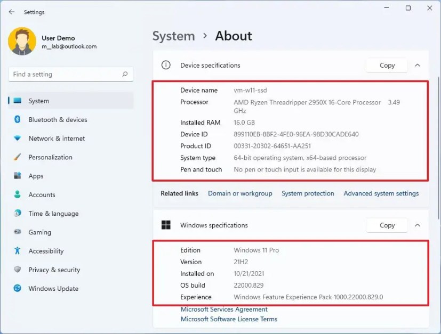Click the Accounts person icon

[18, 194]
